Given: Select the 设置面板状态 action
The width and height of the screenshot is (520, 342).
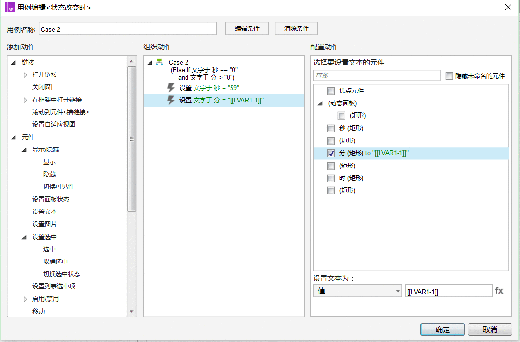Looking at the screenshot, I should pyautogui.click(x=51, y=199).
